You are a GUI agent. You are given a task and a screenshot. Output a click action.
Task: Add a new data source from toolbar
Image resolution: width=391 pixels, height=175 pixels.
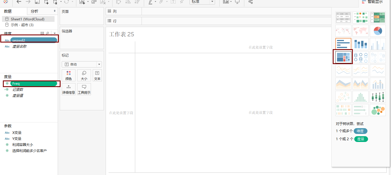tap(46, 2)
